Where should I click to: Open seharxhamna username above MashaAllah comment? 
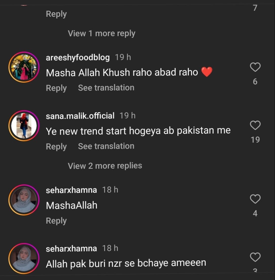71,190
